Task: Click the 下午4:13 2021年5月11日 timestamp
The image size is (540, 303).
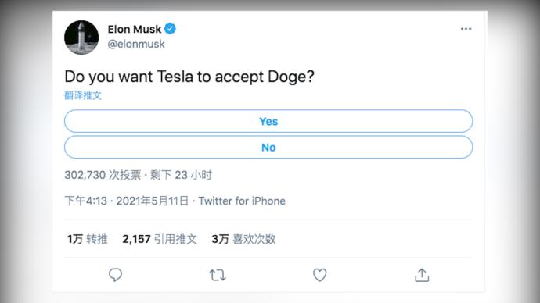Action: pyautogui.click(x=127, y=201)
